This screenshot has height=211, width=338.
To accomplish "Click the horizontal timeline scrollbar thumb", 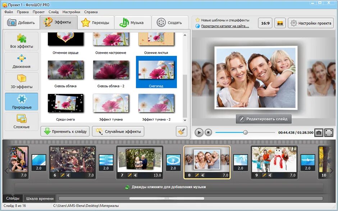I will pyautogui.click(x=166, y=198).
